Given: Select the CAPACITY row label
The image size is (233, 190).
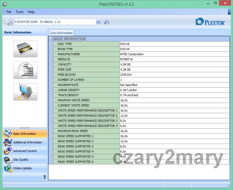Looking at the screenshot, I should tap(64, 64).
